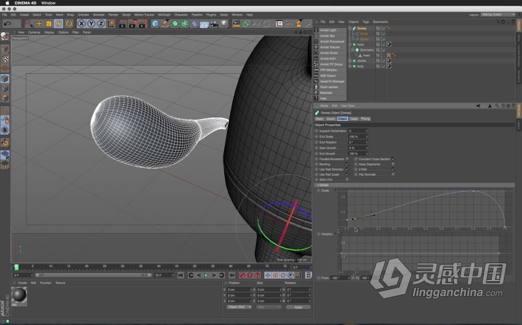Screen dimensions: 522x325
Task: Go to the end of the animation
Action: coord(232,275)
